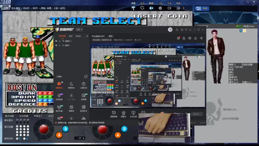Open the 弹幕 menu in game window
The height and width of the screenshot is (146, 259).
(133, 3)
